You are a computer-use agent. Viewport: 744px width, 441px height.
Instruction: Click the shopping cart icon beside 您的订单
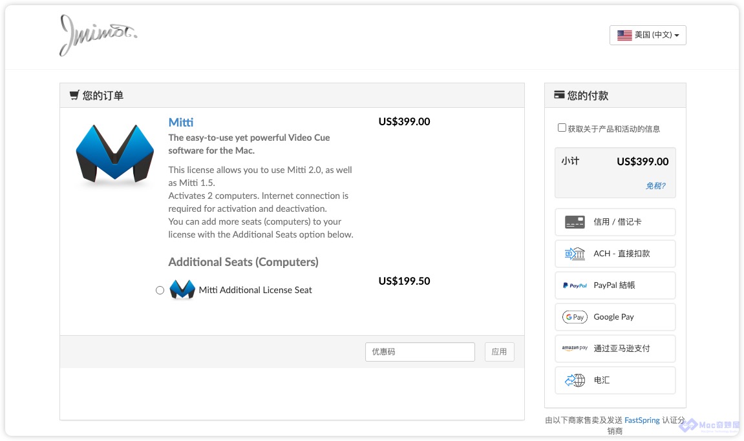pos(74,96)
